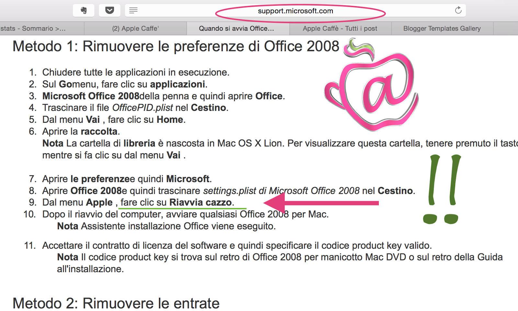
Task: Reload the page with the refresh icon
Action: (458, 10)
